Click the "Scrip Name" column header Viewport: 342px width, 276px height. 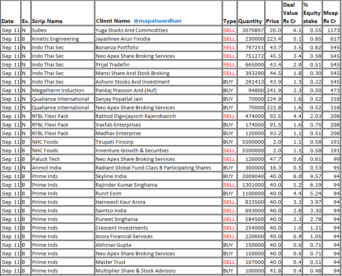[x=63, y=13]
